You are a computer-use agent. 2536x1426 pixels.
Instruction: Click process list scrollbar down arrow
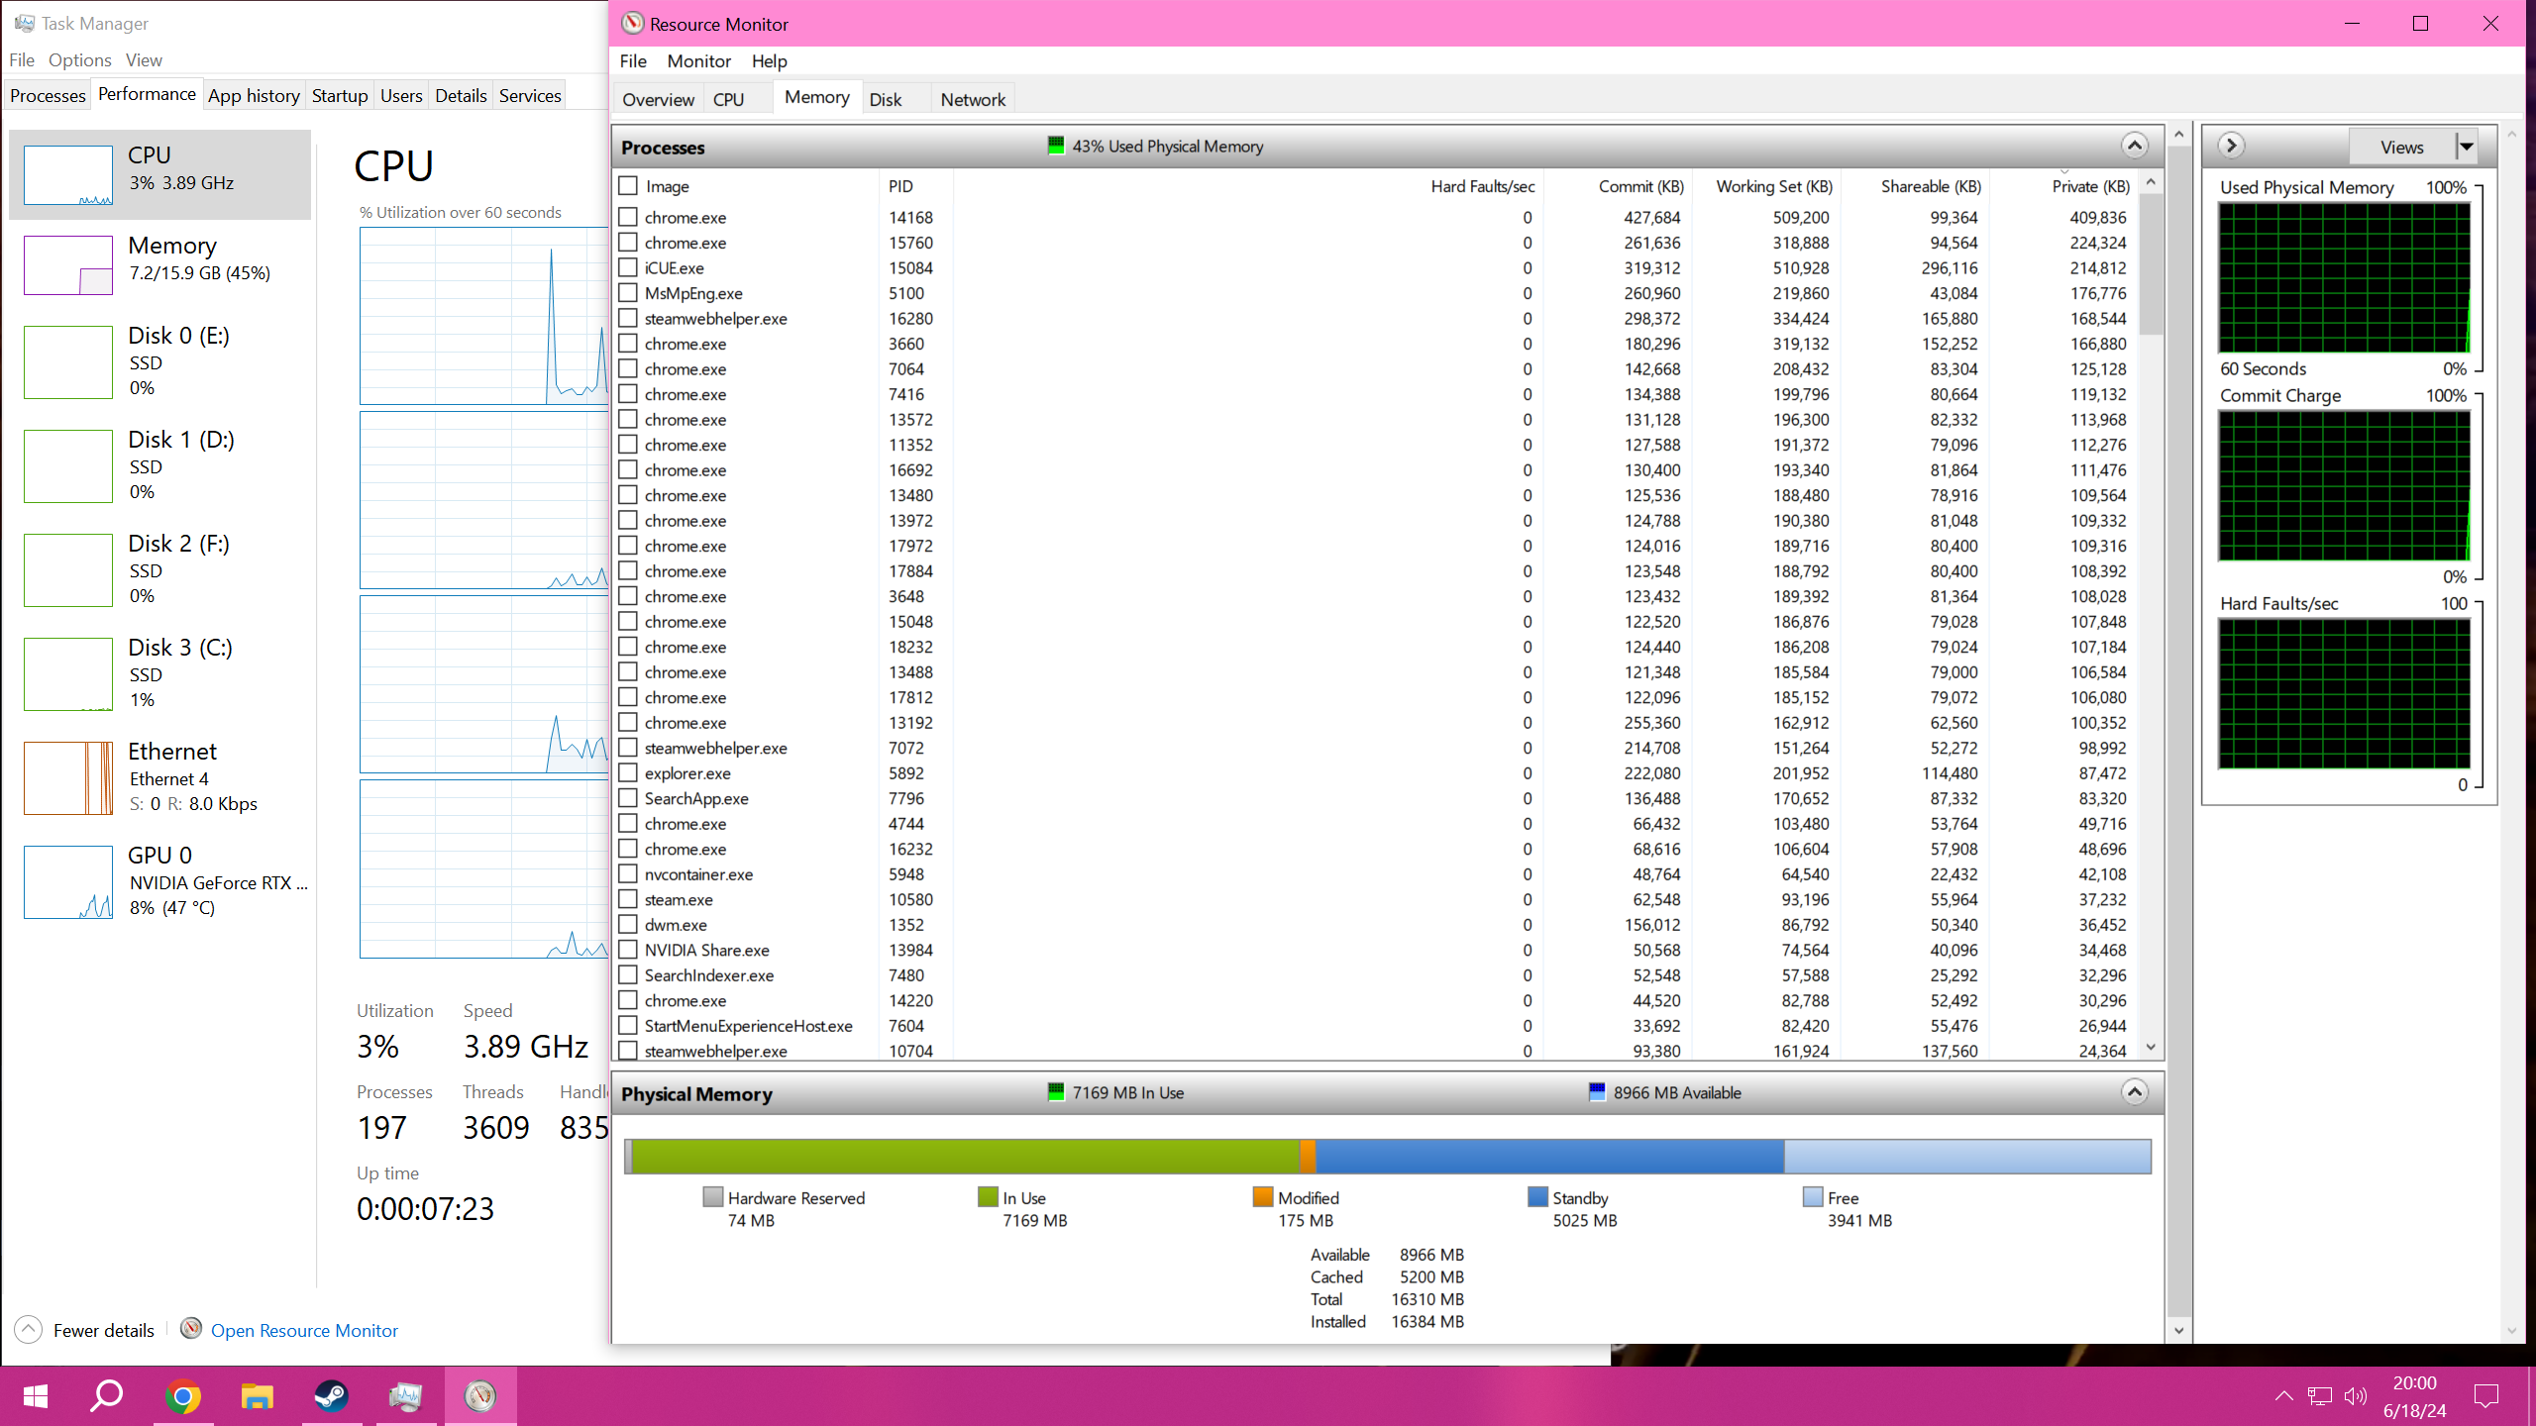(2151, 1048)
